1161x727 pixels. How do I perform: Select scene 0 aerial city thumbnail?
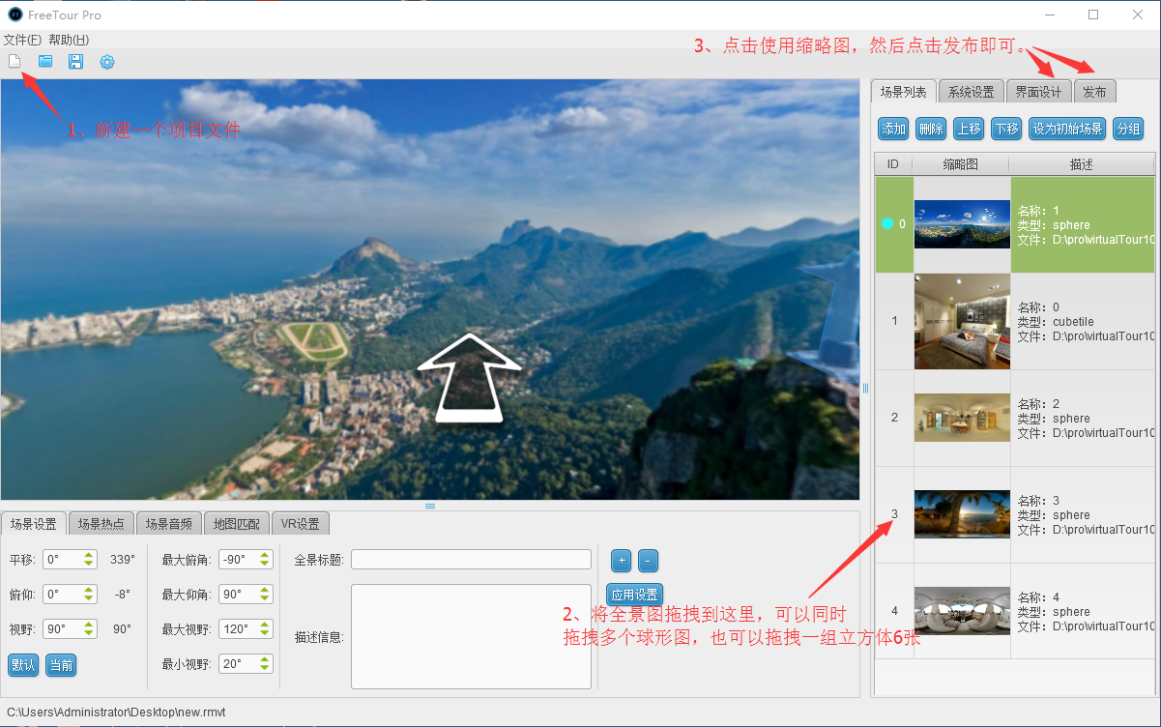pos(962,224)
